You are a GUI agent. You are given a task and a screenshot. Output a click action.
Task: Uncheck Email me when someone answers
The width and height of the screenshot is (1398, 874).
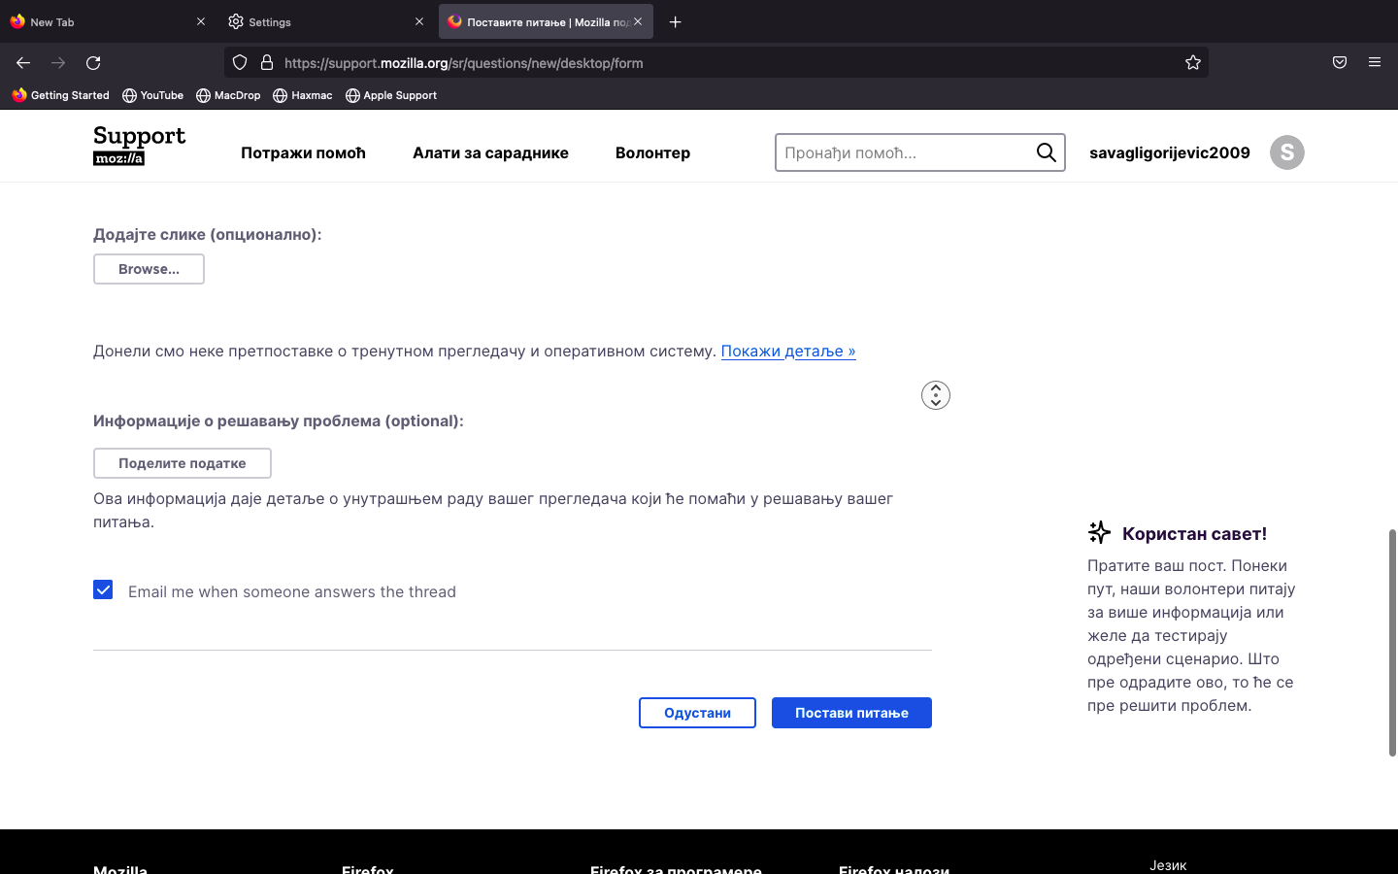[103, 590]
